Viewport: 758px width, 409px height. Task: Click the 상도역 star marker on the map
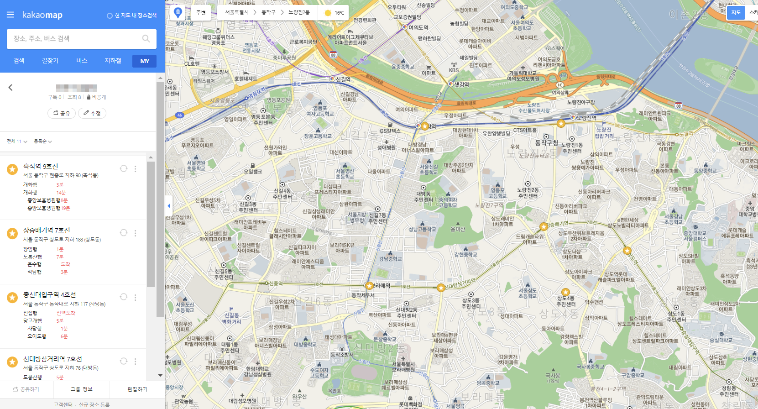627,251
